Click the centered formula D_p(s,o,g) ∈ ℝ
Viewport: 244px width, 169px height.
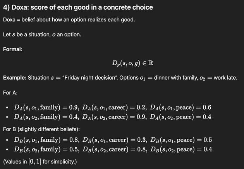[132, 63]
